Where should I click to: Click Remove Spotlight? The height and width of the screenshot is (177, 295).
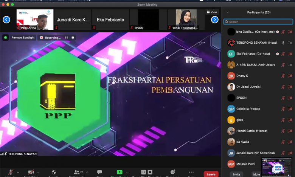pyautogui.click(x=23, y=38)
